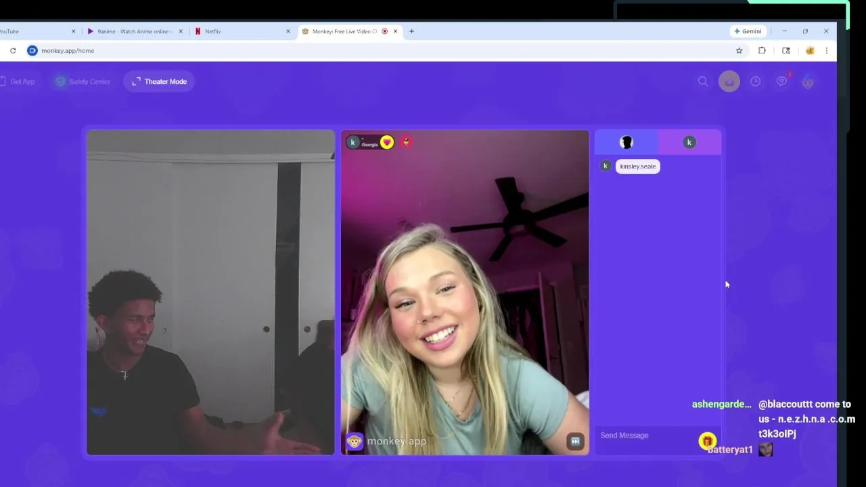The image size is (866, 487).
Task: Reload the page with the refresh button
Action: [x=13, y=51]
